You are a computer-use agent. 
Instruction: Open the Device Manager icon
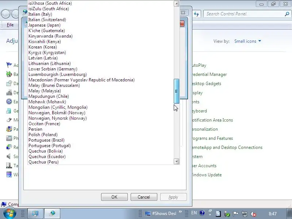point(9,92)
